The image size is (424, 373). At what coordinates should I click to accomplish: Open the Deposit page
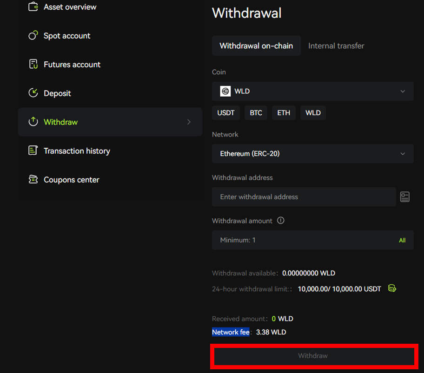click(57, 93)
